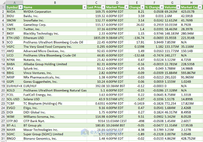Image resolution: width=203 pixels, height=142 pixels.
Task: Click % change -0.7474 cell
Action: [154, 56]
